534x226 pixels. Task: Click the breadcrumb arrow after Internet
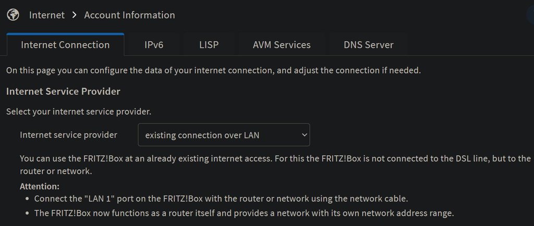pyautogui.click(x=75, y=15)
